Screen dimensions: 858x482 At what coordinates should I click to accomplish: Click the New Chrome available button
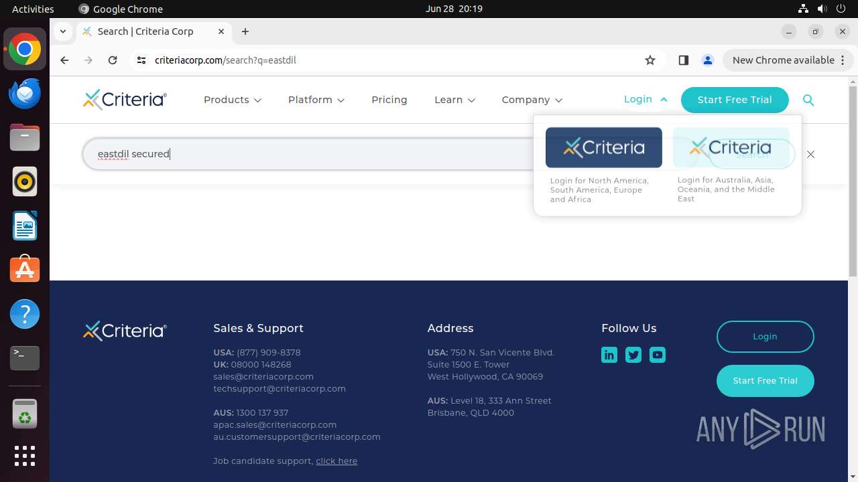point(788,60)
